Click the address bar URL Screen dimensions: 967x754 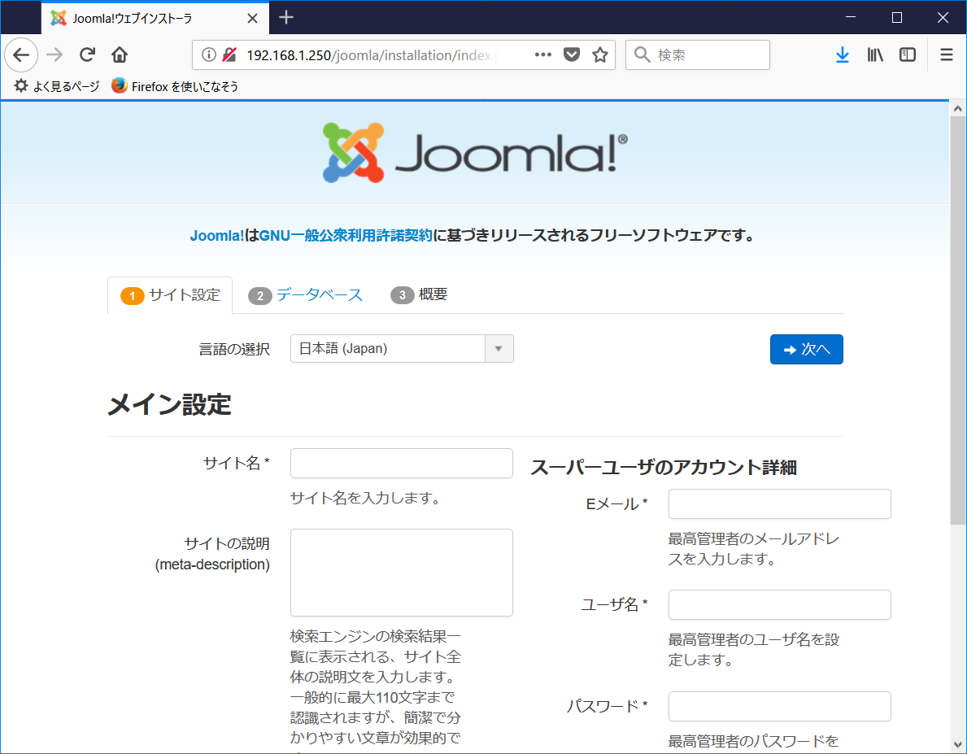point(372,55)
